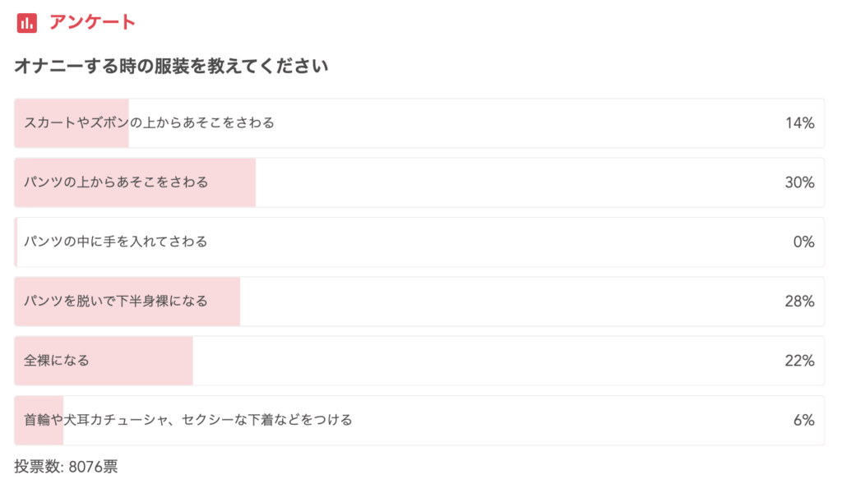Select the option text beginning パンツの上から

116,182
